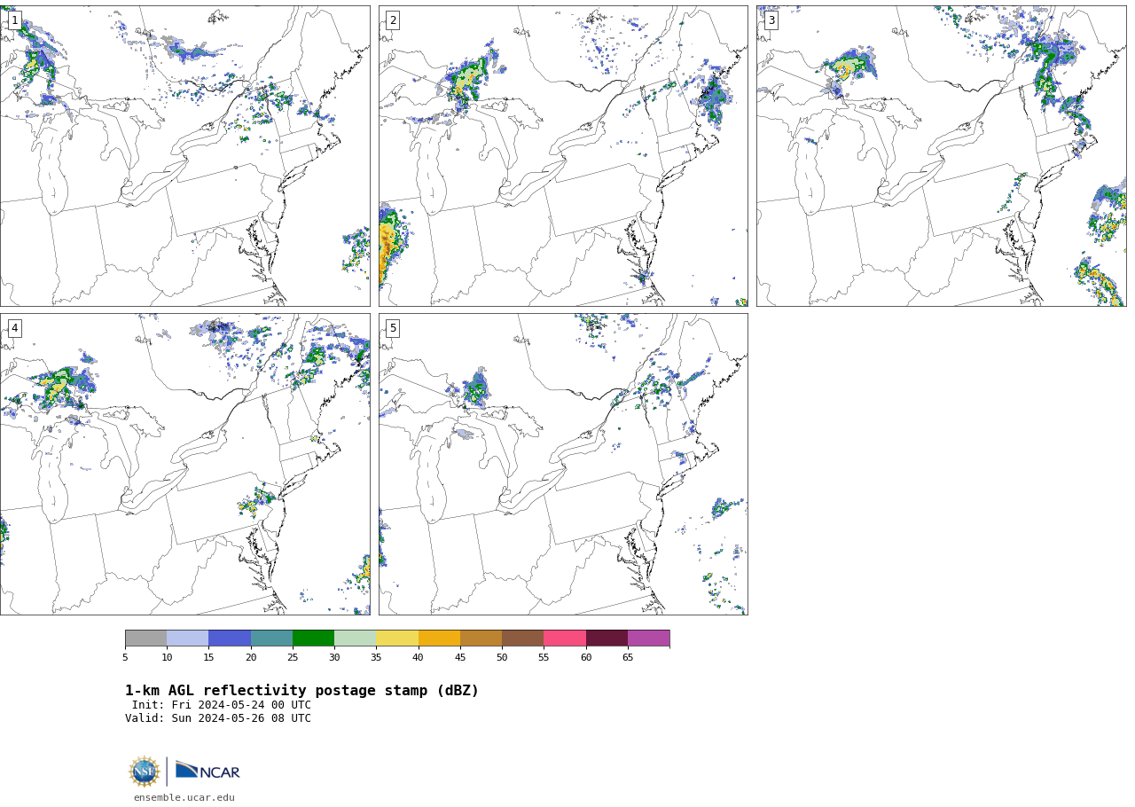The image size is (1135, 807).
Task: Click the 'Init: Fri 2024-05-24 00 UTC' line
Action: pos(222,705)
